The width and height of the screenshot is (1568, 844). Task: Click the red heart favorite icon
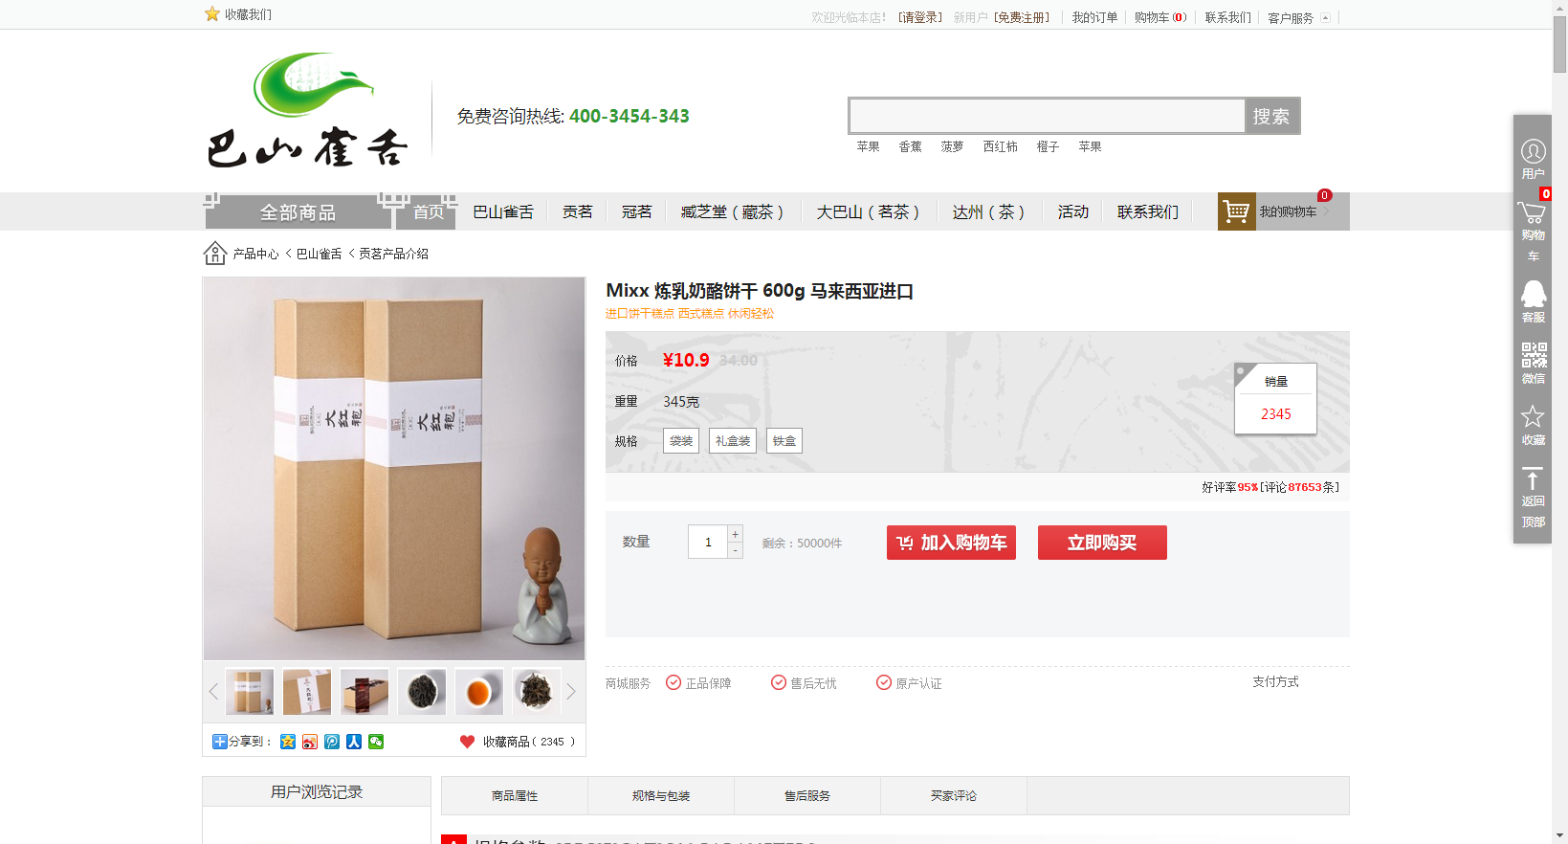coord(467,742)
